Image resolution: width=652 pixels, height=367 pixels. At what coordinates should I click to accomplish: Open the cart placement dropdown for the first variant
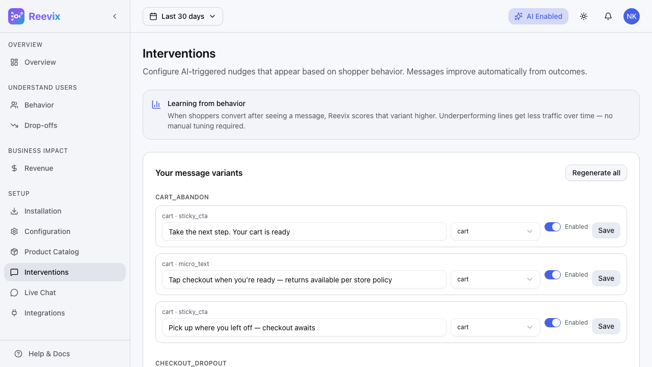pos(495,231)
